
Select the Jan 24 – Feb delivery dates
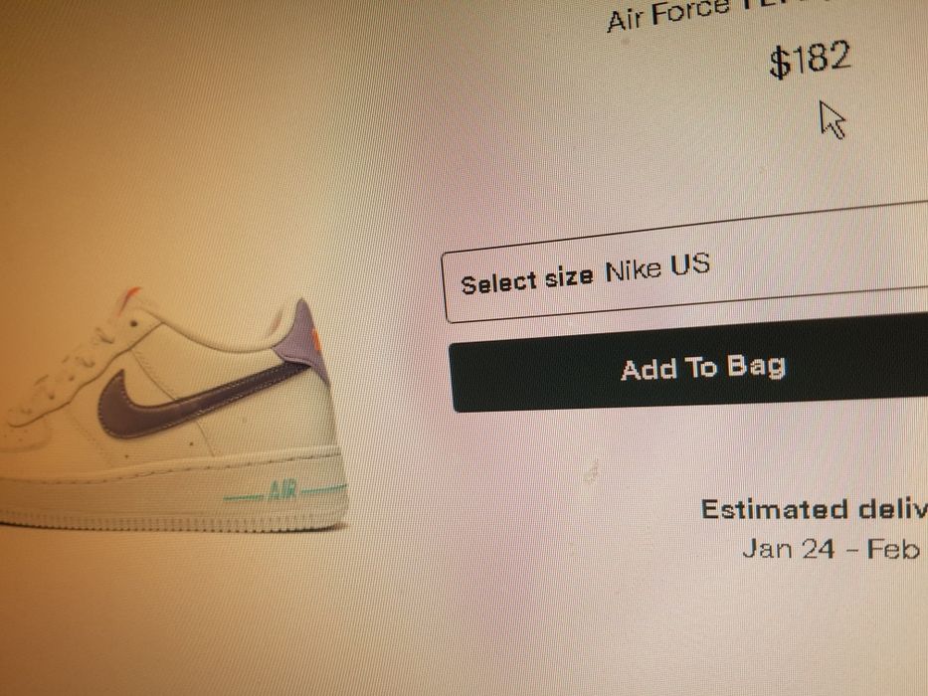click(x=832, y=549)
